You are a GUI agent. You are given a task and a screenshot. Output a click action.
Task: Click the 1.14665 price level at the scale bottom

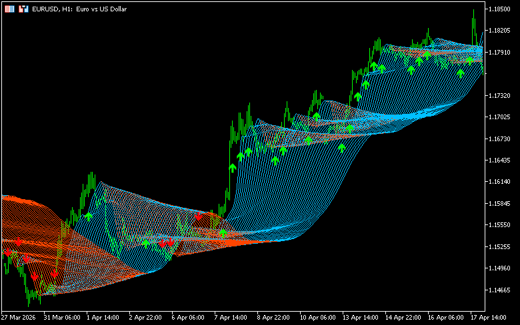tap(499, 290)
